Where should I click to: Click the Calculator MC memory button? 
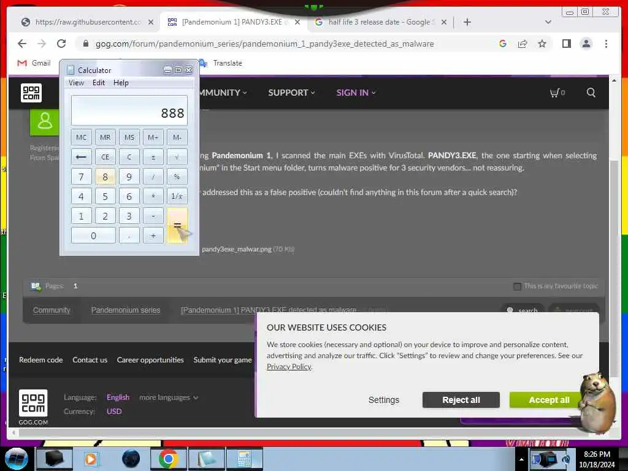(82, 137)
